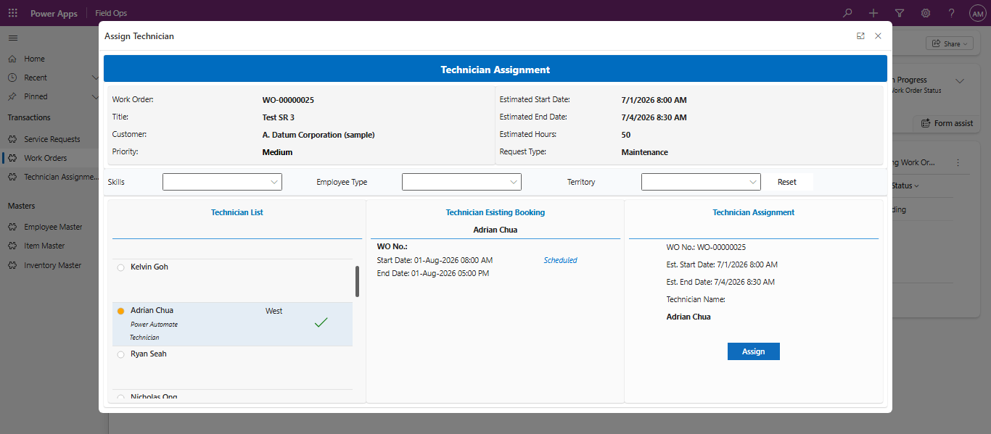The image size is (991, 434).
Task: Click the Technician Esisting Booking heading
Action: tap(495, 212)
